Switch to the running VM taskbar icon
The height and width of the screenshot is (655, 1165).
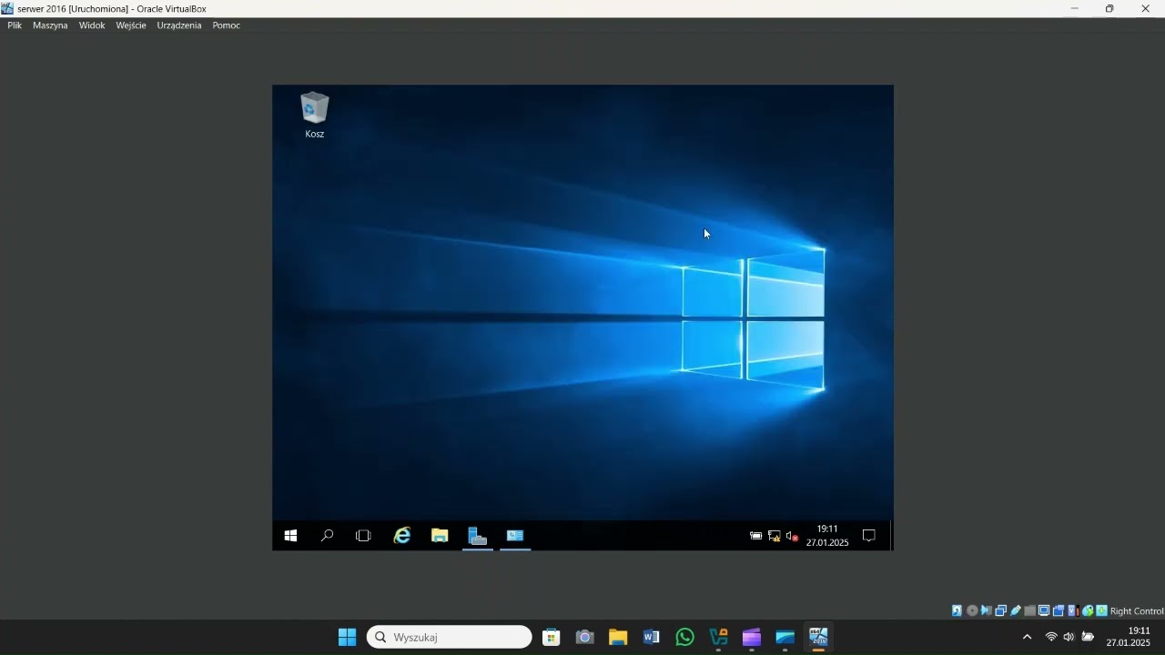(x=819, y=637)
